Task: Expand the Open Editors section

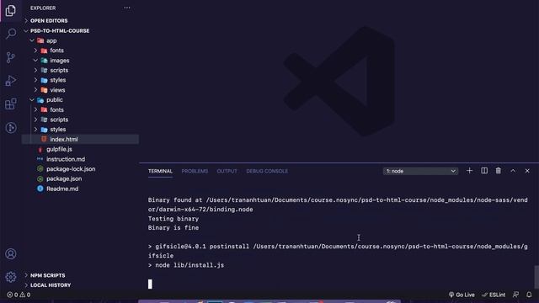Action: point(49,20)
